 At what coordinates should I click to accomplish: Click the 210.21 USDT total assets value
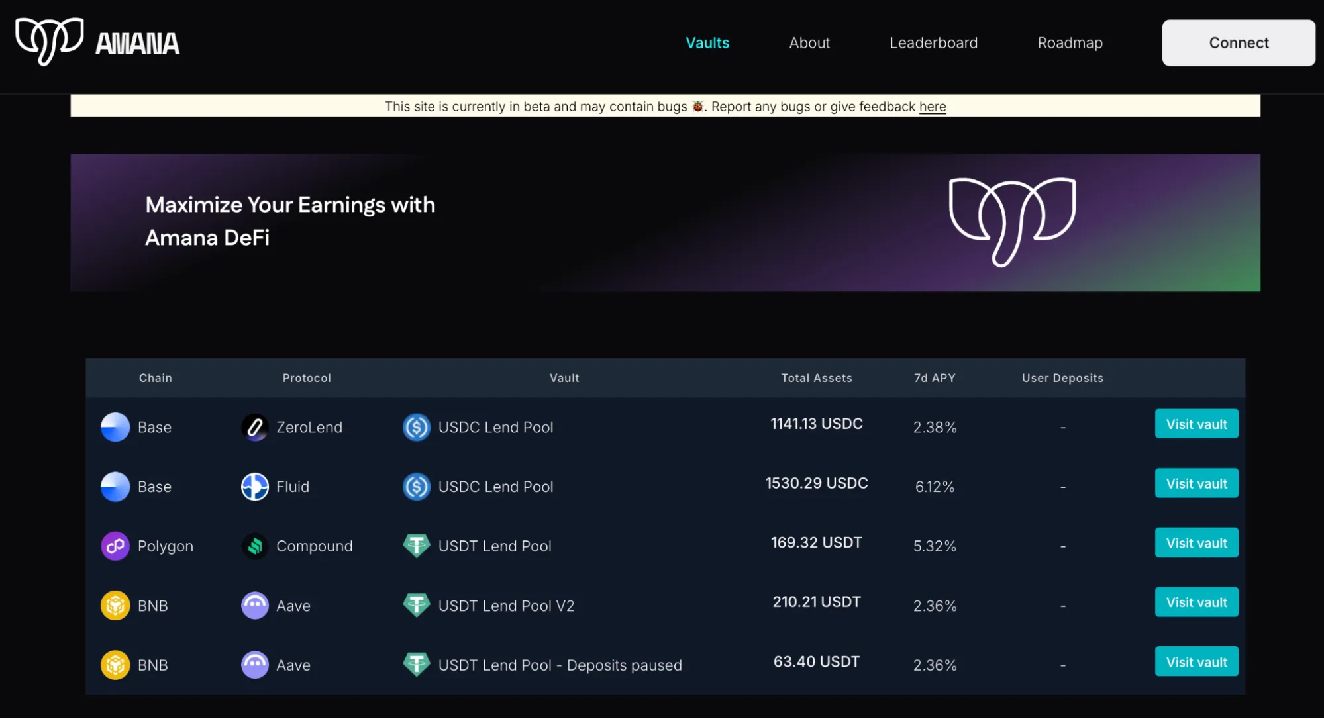(x=817, y=602)
